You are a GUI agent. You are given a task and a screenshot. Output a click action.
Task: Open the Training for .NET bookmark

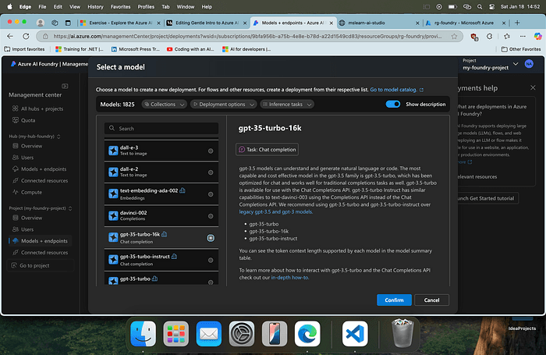pyautogui.click(x=80, y=49)
